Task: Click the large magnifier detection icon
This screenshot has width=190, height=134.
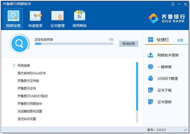Action: point(20,44)
